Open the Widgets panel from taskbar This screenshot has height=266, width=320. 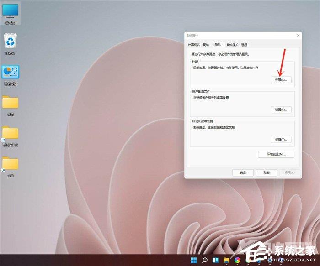pyautogui.click(x=215, y=260)
